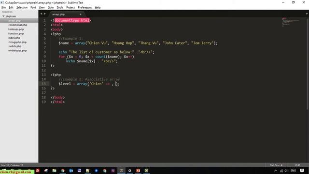Viewport: 309px width, 174px height.
Task: Open the Edit menu
Action: point(11,8)
